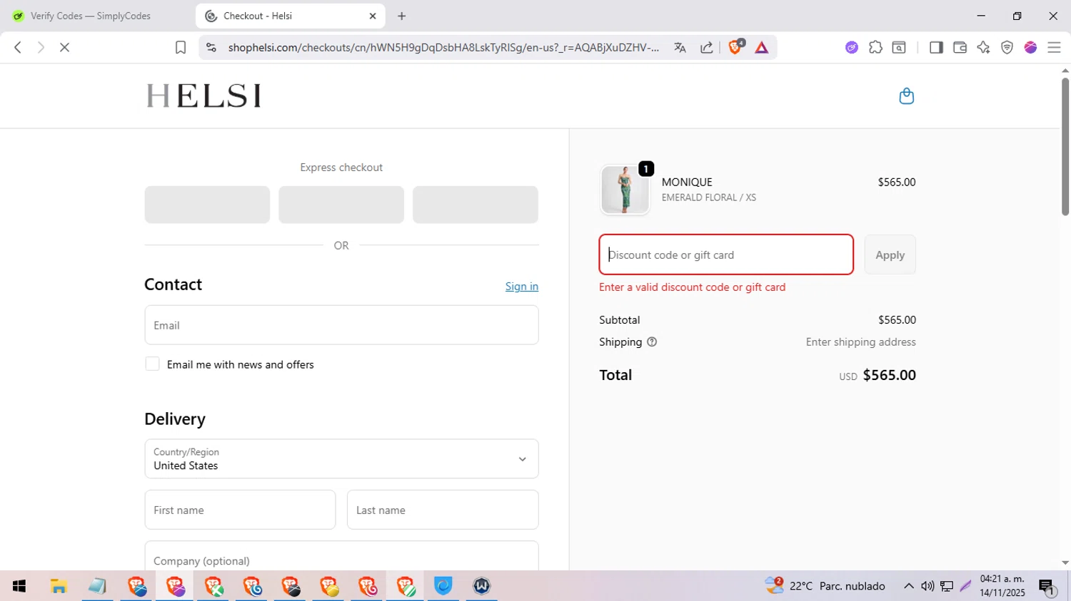1071x601 pixels.
Task: Click the bookmark icon in the toolbar
Action: pyautogui.click(x=181, y=48)
